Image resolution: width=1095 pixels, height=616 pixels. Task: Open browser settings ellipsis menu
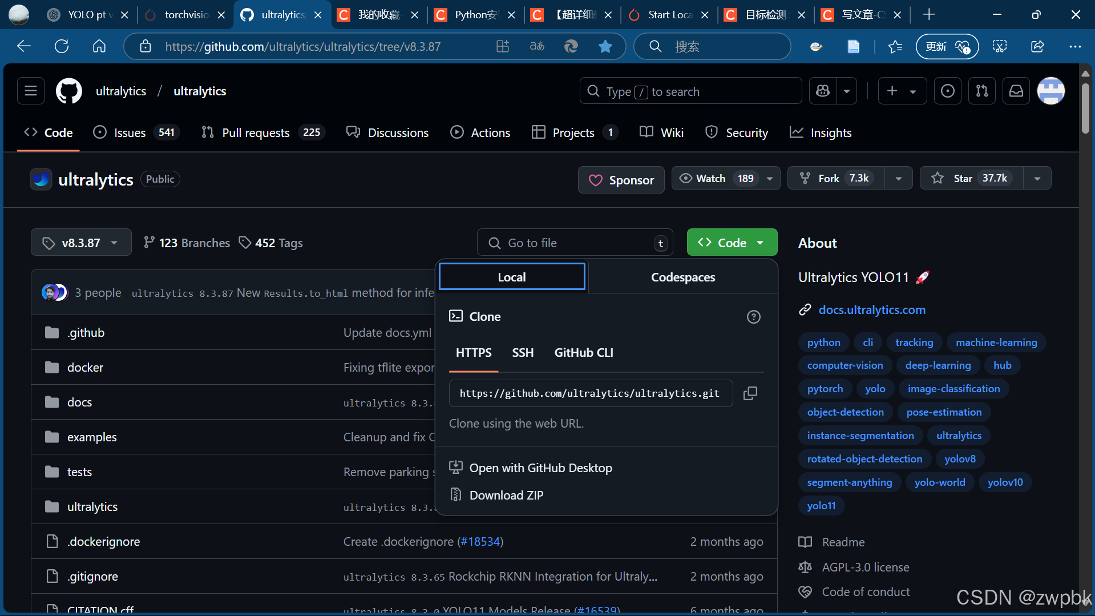[1076, 46]
